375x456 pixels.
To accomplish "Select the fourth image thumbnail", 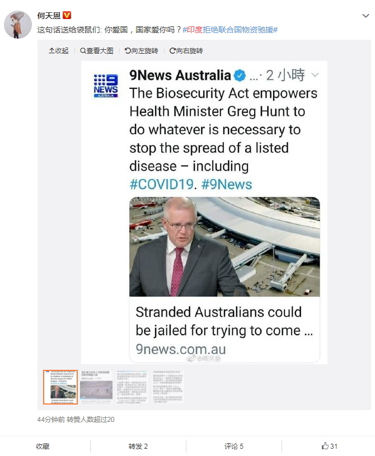I will tap(168, 387).
